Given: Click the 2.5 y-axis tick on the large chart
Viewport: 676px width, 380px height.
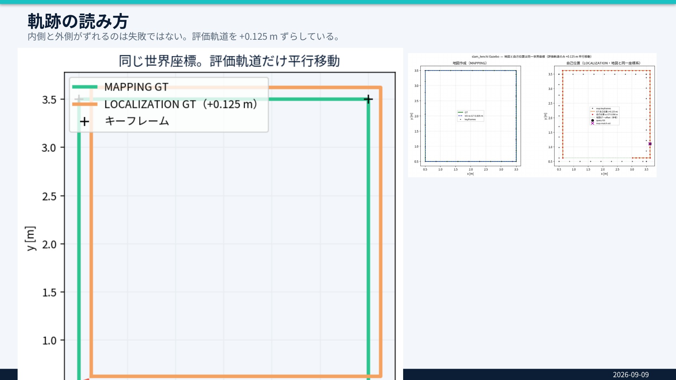Looking at the screenshot, I should point(49,196).
